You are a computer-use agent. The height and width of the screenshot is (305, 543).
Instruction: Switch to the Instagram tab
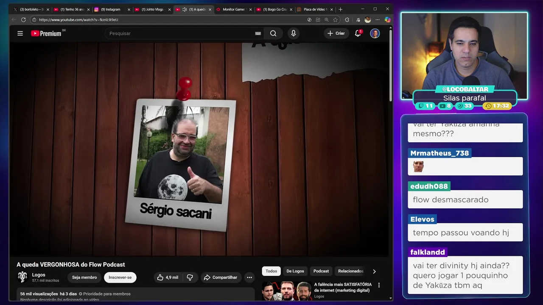pos(112,9)
